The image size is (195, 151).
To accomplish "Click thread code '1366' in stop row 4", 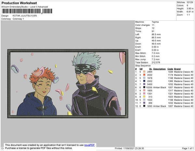I will pos(171,81).
